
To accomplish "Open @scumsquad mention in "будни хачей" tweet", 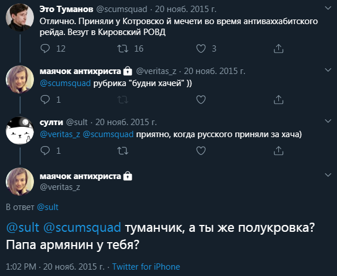I will 66,83.
